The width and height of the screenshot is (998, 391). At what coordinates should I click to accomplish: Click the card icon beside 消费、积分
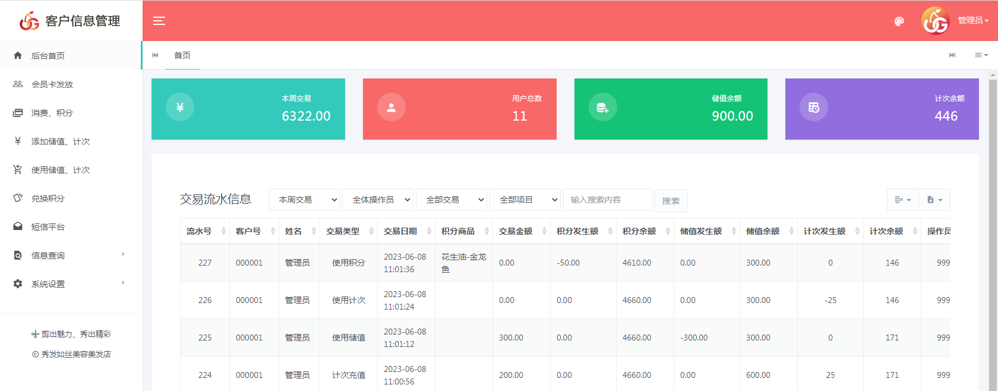(x=18, y=112)
